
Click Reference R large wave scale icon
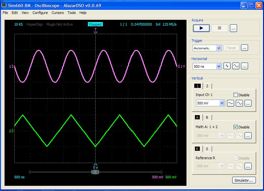pyautogui.click(x=239, y=166)
